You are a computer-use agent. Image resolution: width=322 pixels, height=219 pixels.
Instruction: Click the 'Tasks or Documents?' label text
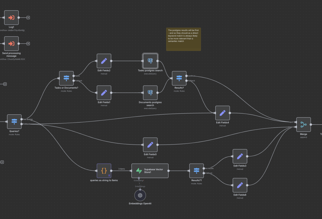66,88
